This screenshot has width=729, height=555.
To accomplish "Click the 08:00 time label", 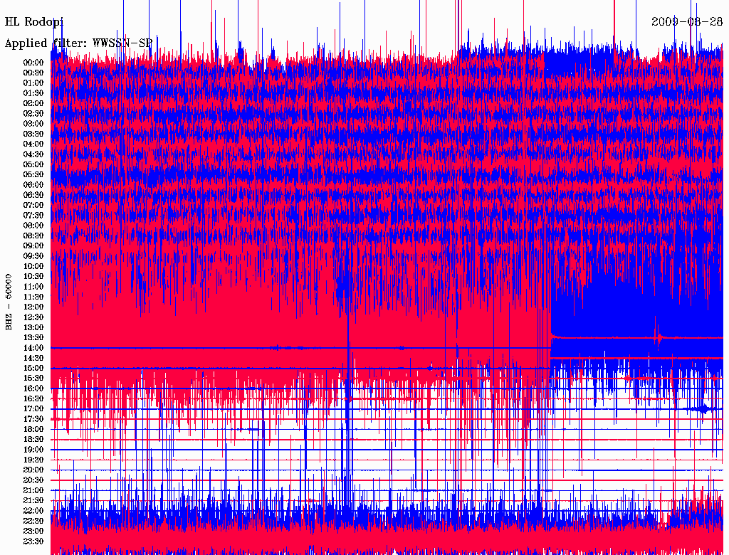I will click(33, 226).
